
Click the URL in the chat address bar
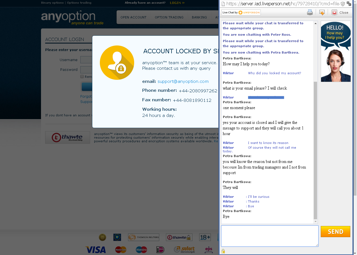tap(283, 4)
